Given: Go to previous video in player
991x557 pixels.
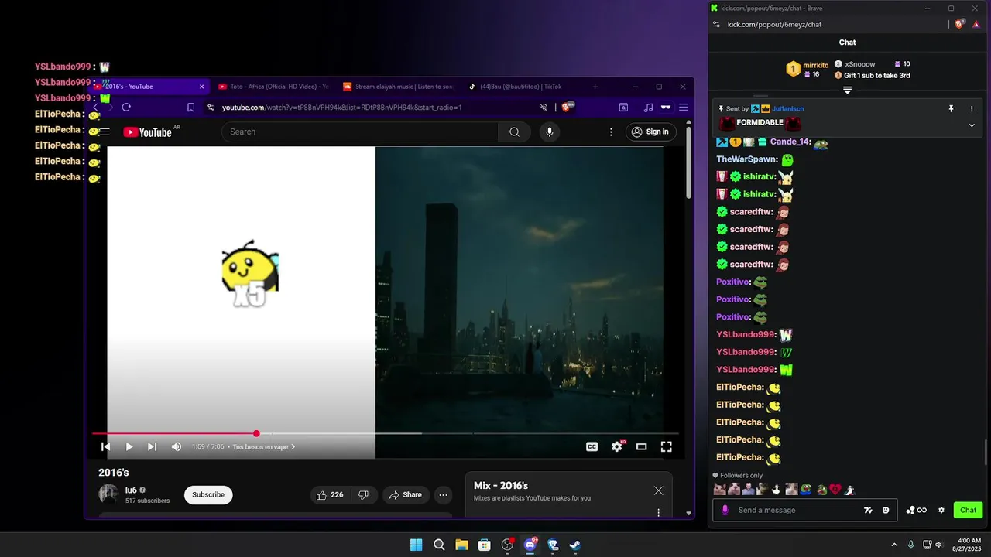Looking at the screenshot, I should coord(106,446).
